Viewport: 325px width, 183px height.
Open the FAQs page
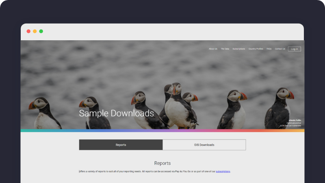click(x=269, y=49)
